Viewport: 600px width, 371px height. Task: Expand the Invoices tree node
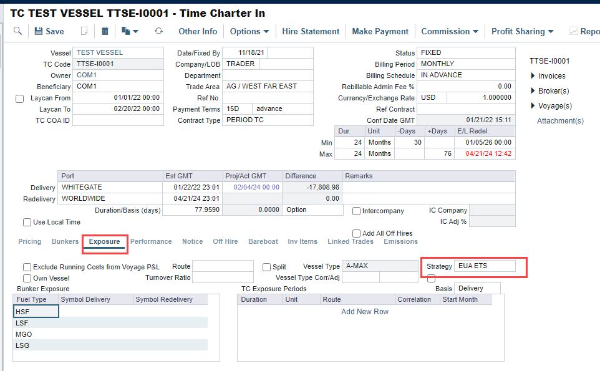pyautogui.click(x=533, y=76)
